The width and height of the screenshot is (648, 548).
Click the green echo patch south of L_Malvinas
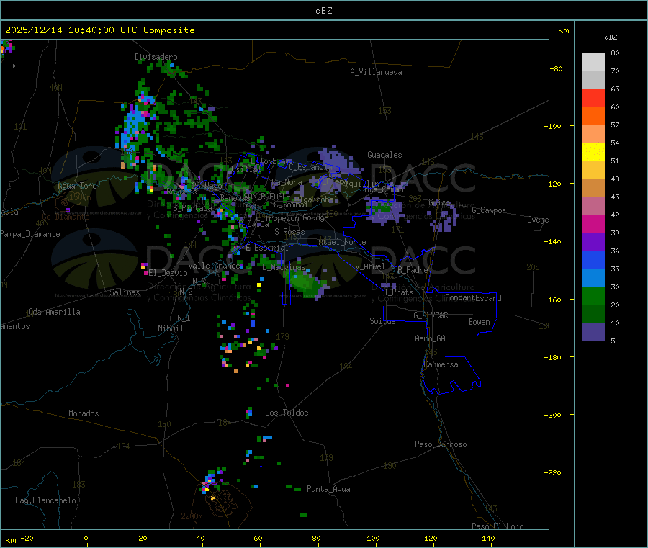(x=305, y=282)
